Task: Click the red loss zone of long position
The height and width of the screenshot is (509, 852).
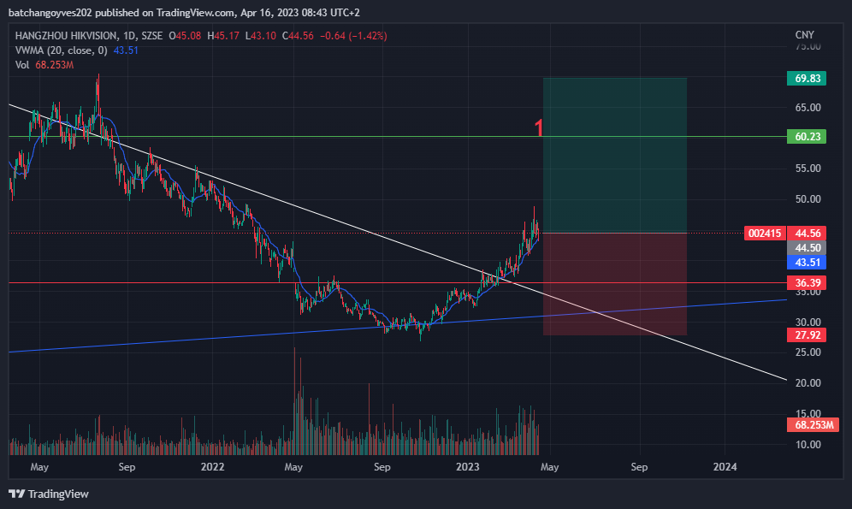Action: [x=614, y=284]
